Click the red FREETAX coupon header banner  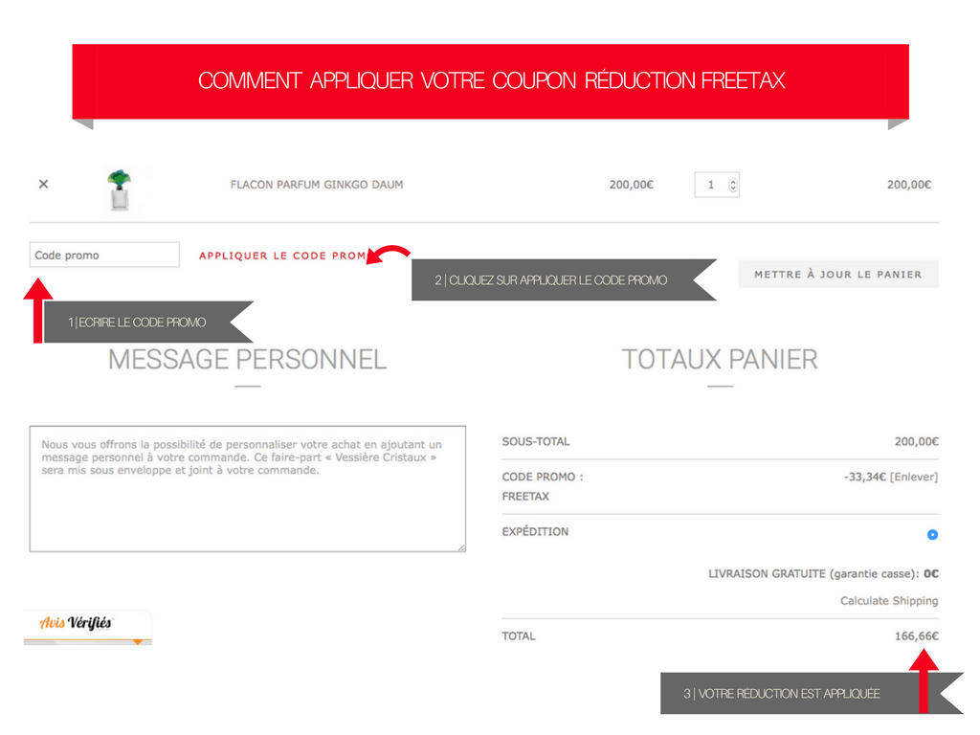point(490,81)
